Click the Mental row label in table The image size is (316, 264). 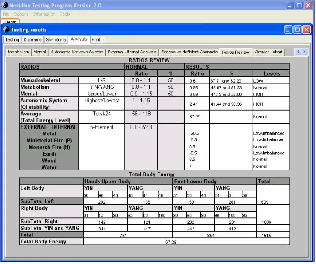29,94
